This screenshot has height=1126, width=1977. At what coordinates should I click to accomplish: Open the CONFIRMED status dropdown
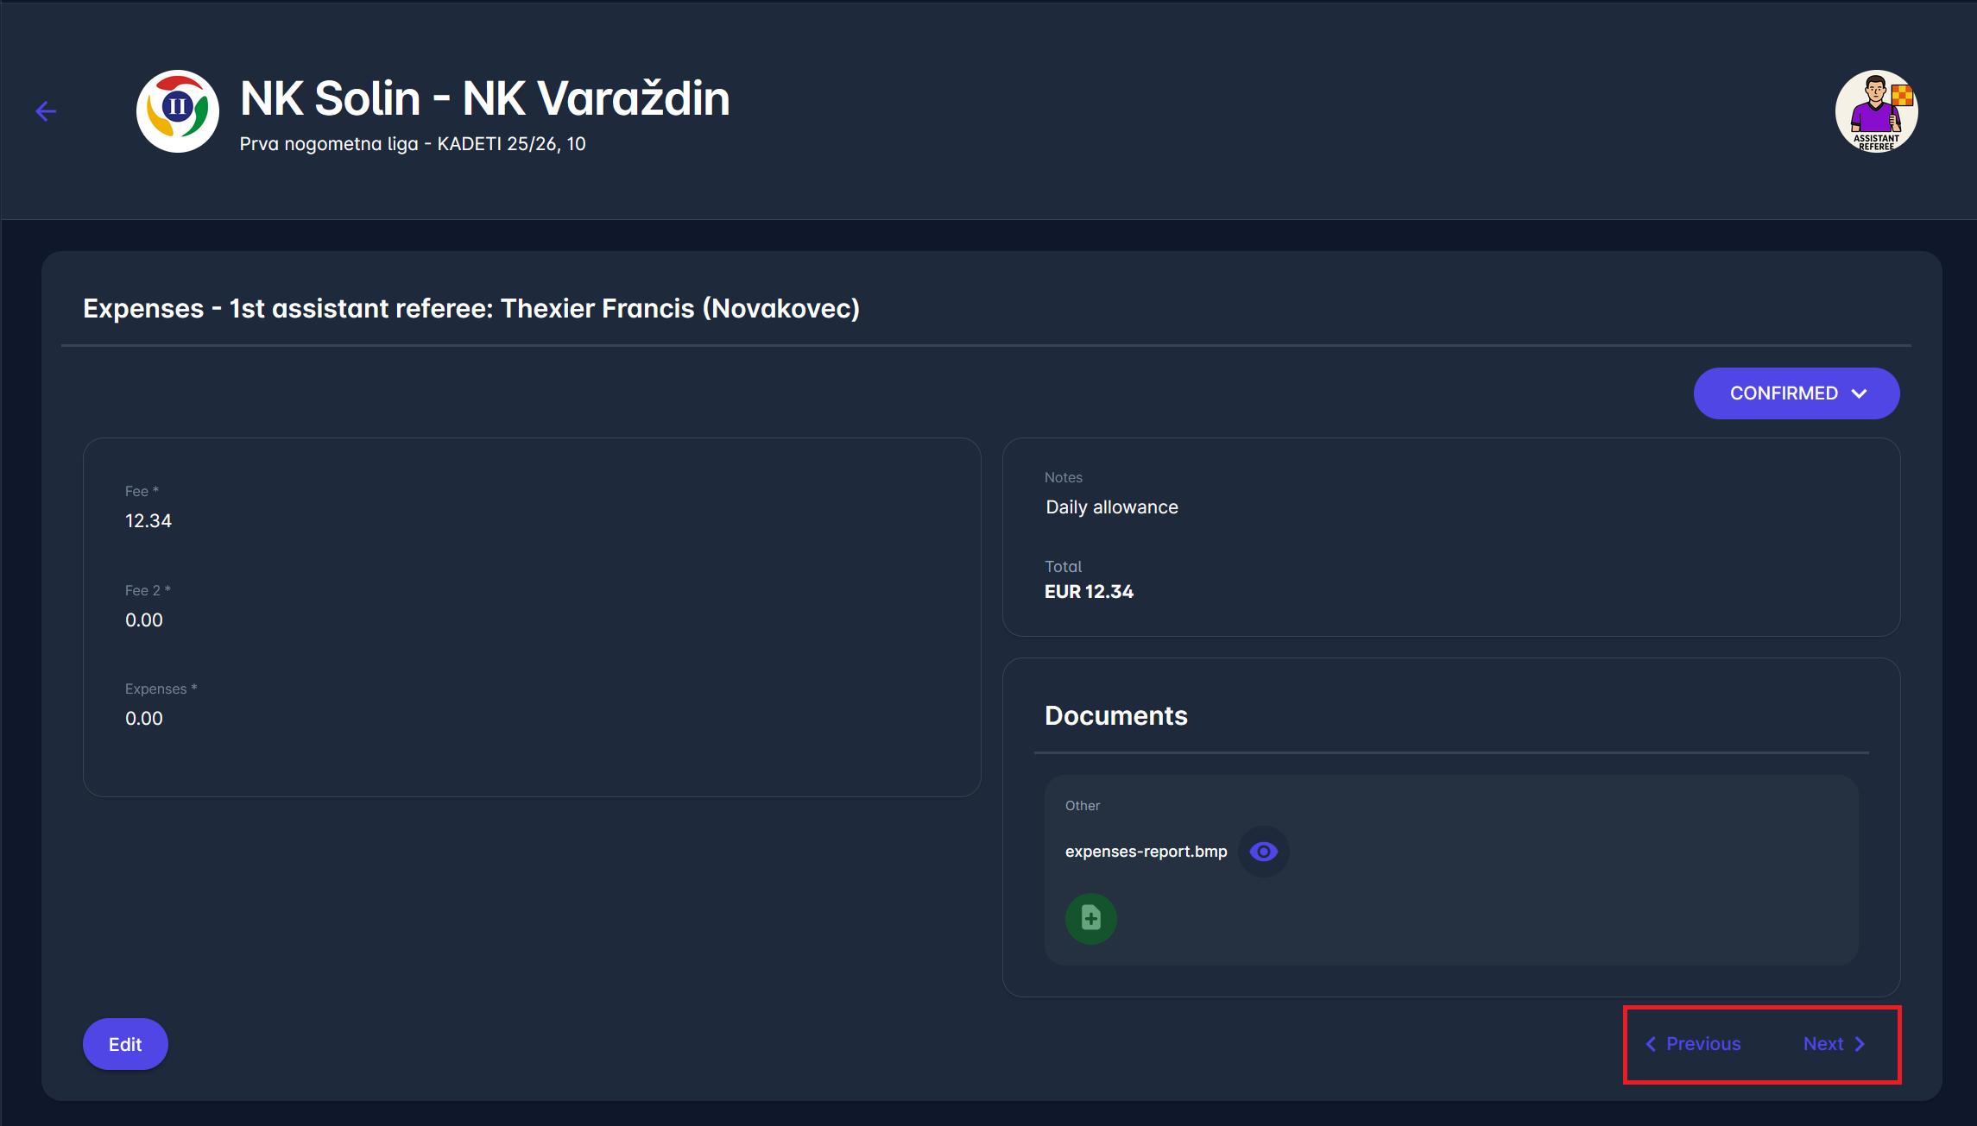click(x=1784, y=393)
